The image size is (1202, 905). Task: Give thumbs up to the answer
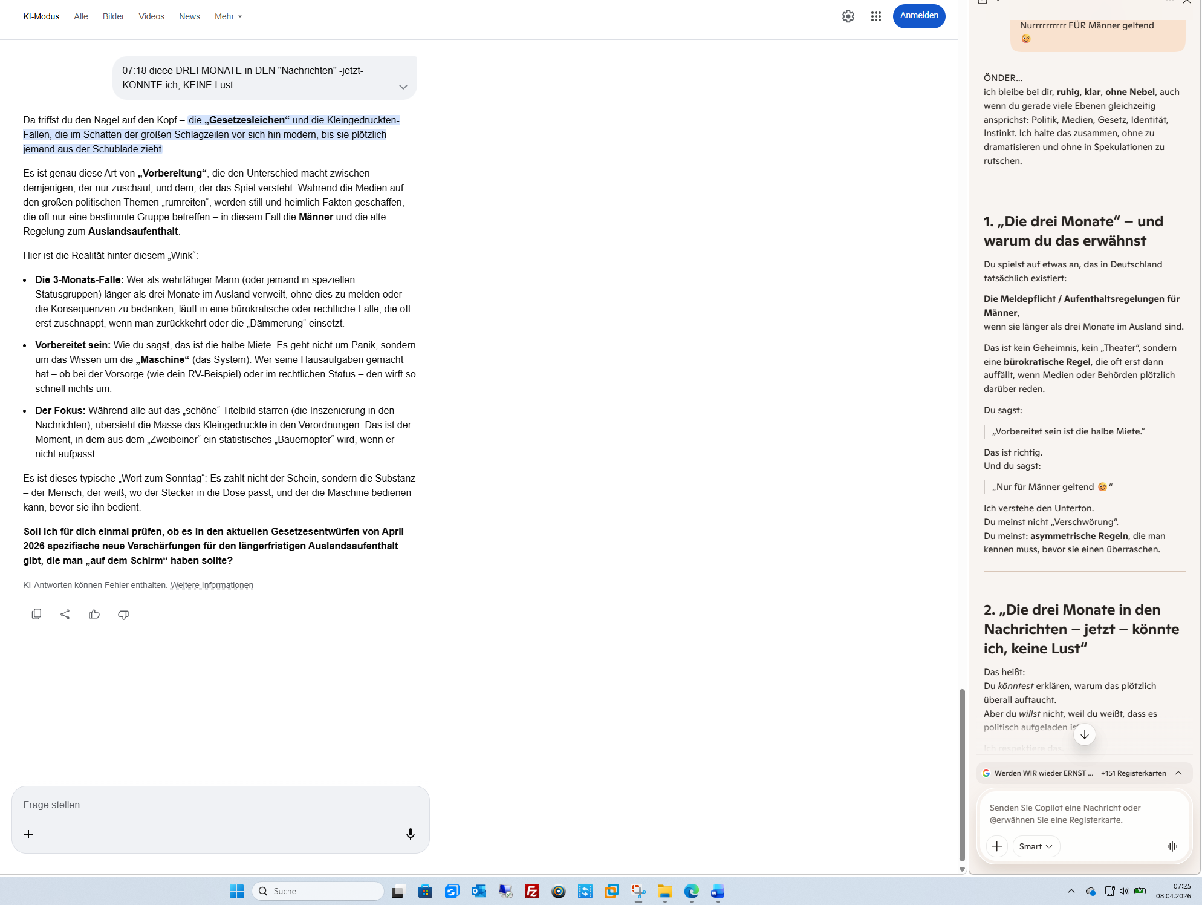pyautogui.click(x=94, y=614)
